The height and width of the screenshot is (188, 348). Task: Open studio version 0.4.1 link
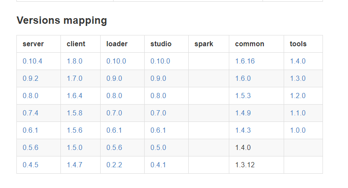[x=158, y=165]
